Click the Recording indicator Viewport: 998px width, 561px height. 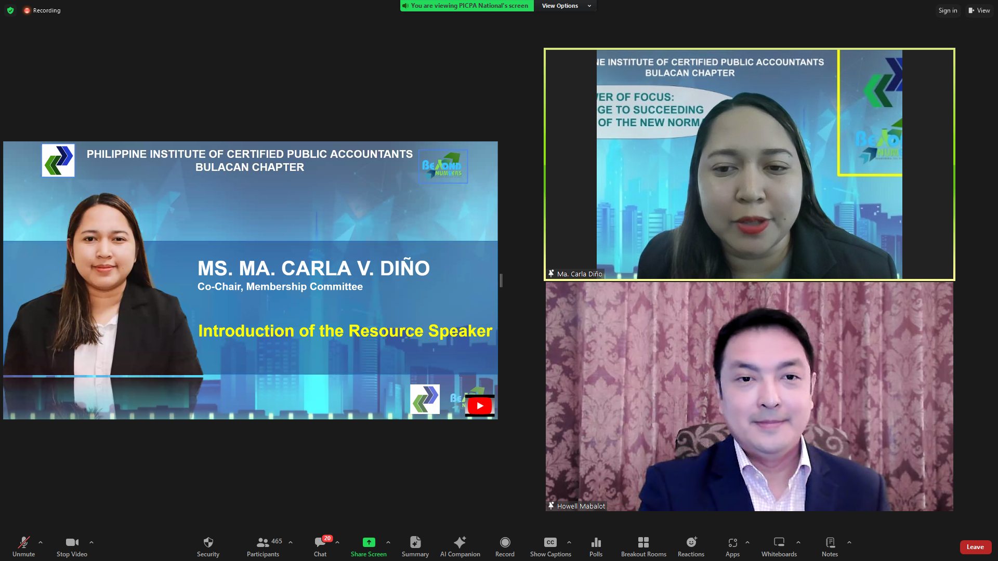[42, 10]
